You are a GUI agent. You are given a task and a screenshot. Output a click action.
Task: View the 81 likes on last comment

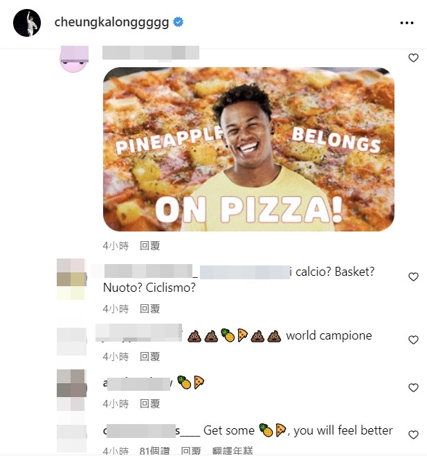click(154, 451)
